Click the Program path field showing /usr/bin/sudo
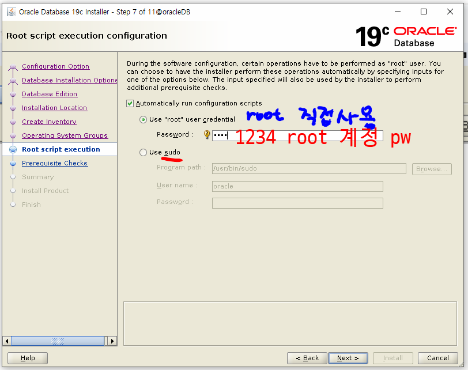 coord(309,169)
